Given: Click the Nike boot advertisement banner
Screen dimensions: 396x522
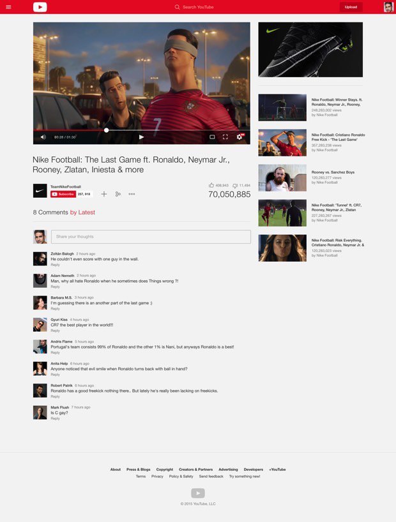Looking at the screenshot, I should (310, 50).
